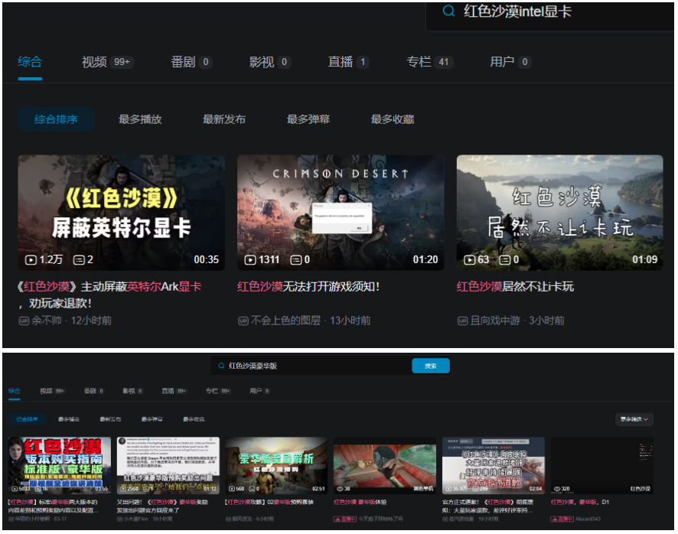678x534 pixels.
Task: Open the 视频 tab in the 豪华版 search results
Action: (x=52, y=391)
